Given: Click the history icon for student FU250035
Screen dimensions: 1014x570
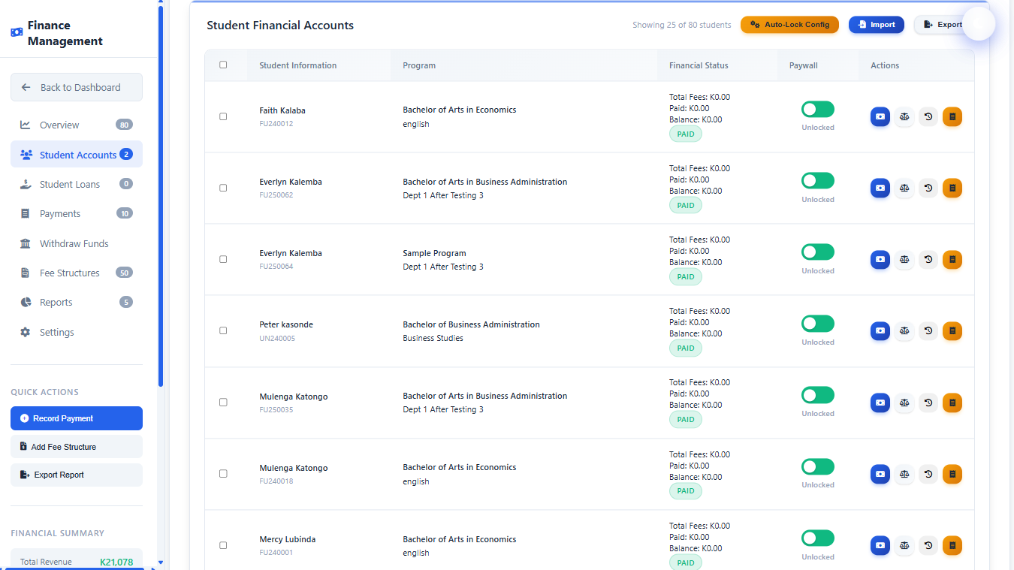Looking at the screenshot, I should click(x=928, y=403).
